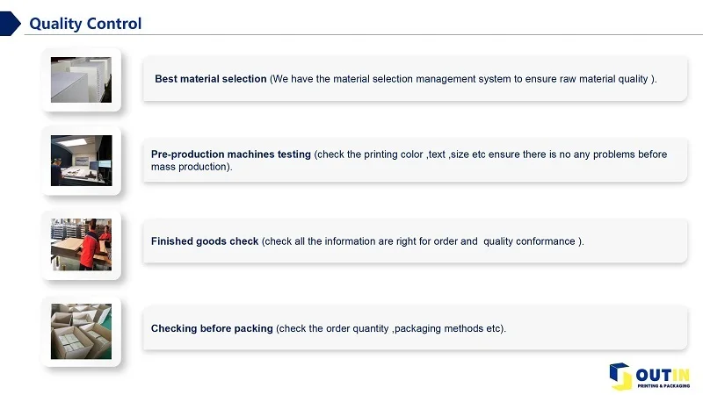Screen dimensions: 703x395
Task: Click the "Best material selection" bold heading
Action: pos(211,79)
